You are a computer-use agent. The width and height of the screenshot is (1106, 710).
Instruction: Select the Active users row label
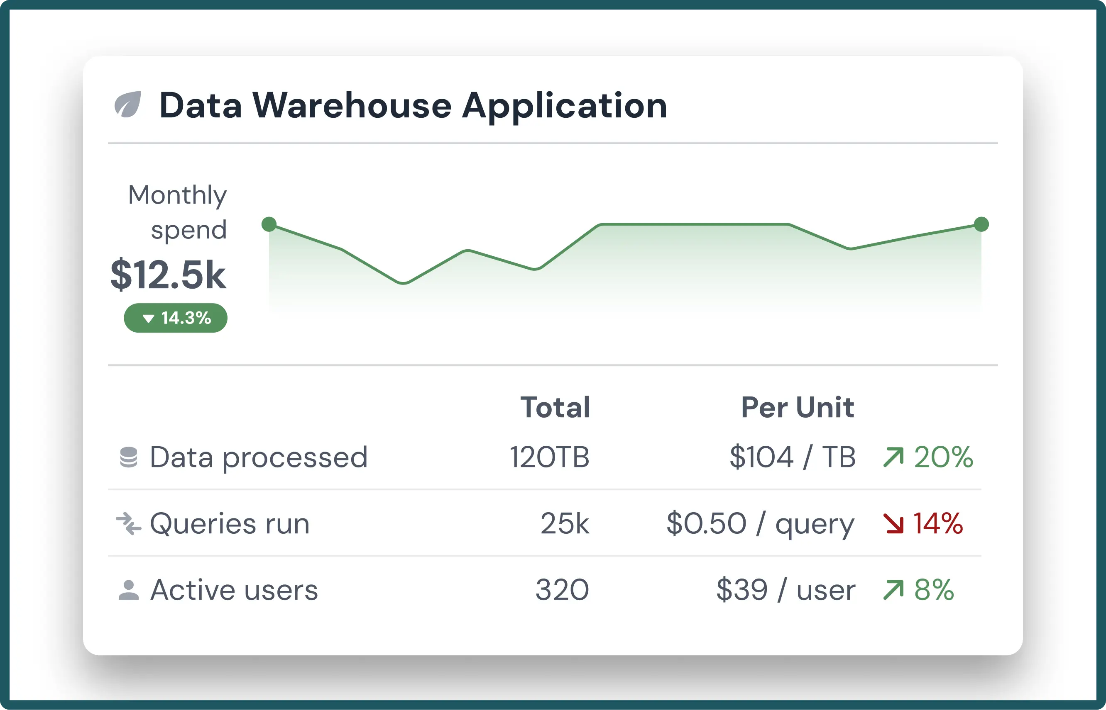(x=234, y=590)
